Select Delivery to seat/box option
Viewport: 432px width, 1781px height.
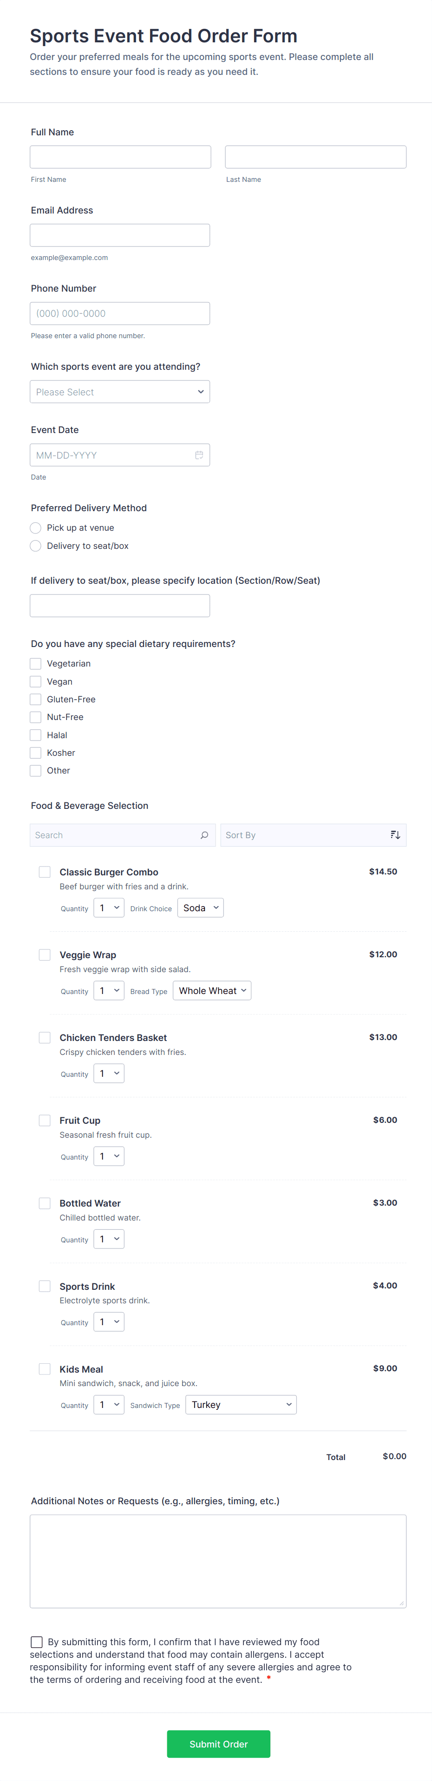(36, 546)
